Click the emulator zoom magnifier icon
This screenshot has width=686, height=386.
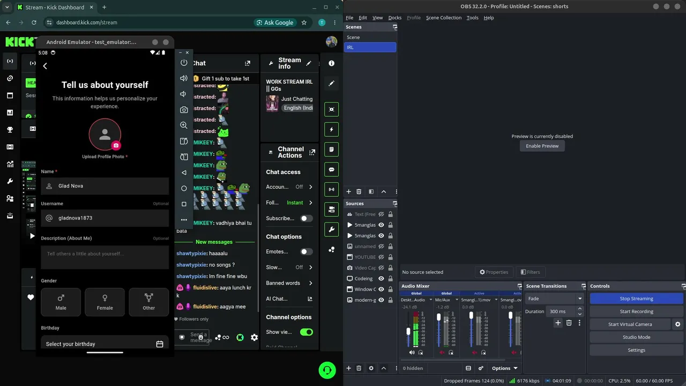(184, 125)
